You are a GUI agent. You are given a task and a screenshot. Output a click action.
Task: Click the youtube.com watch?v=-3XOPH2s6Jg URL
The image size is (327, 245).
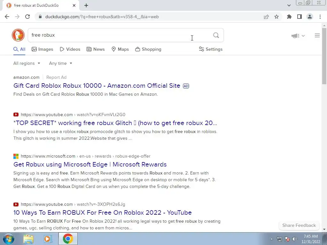point(73,204)
